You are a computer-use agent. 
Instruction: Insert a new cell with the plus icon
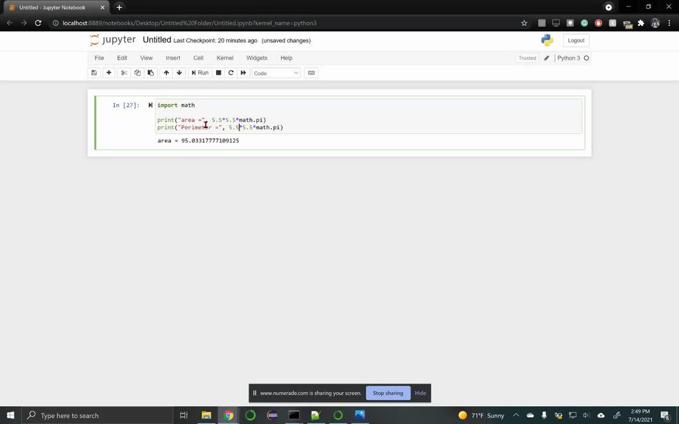109,73
